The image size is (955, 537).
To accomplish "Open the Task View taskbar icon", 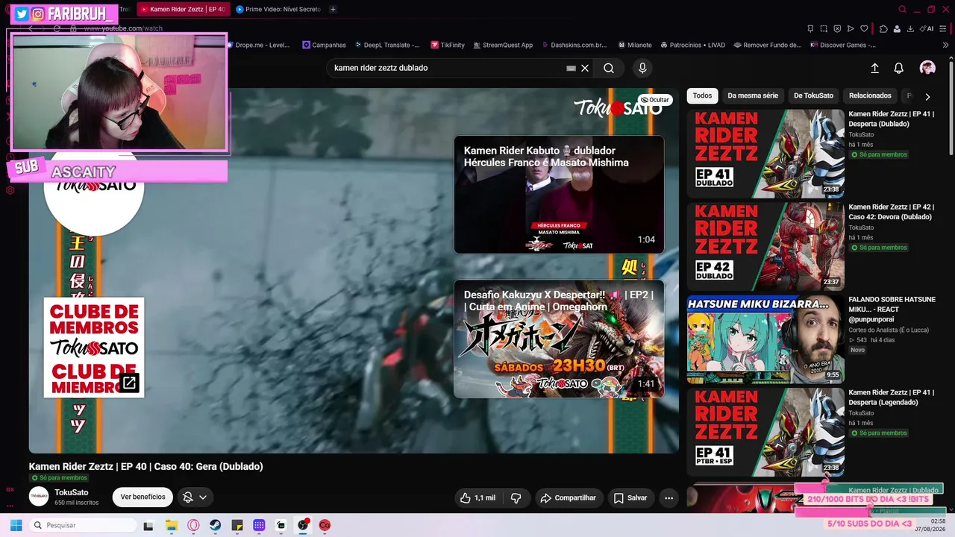I will [x=148, y=525].
